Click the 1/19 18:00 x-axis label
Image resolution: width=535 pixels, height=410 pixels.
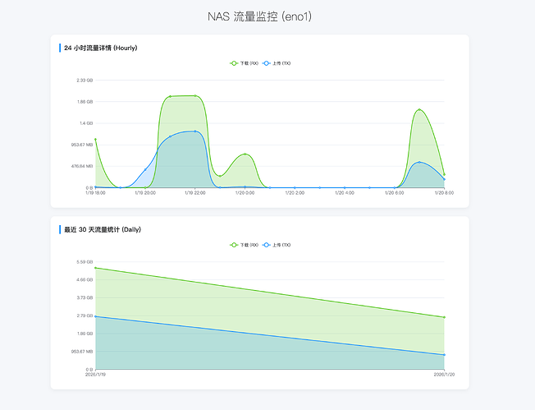pos(95,193)
